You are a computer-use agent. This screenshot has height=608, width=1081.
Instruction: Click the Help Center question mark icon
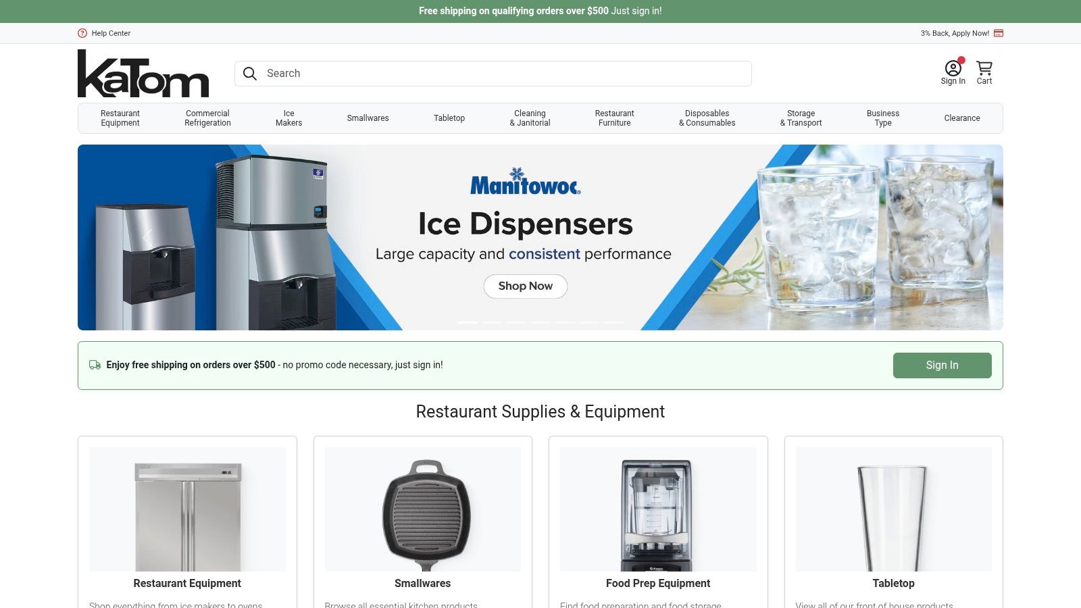(82, 33)
